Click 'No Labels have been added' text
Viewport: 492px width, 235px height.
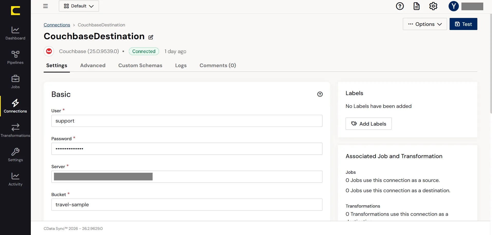tap(378, 106)
